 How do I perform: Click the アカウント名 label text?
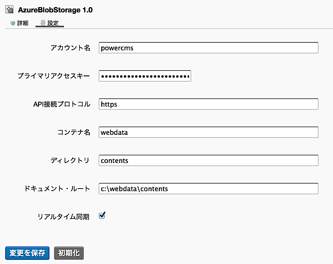tap(70, 48)
